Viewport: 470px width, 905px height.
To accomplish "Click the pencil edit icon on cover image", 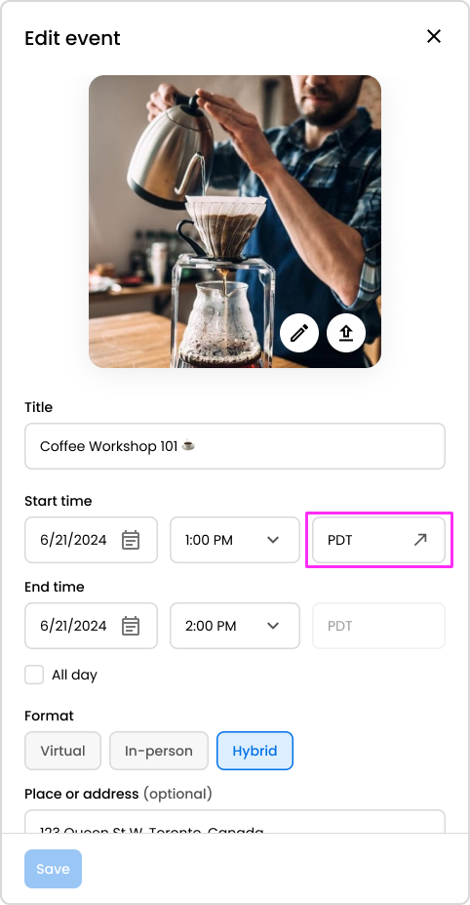I will 299,333.
